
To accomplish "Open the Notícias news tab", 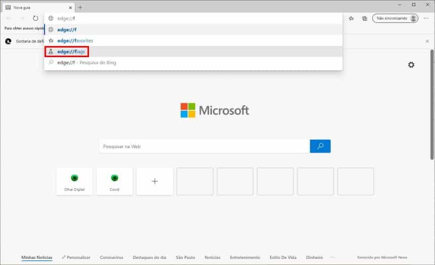I will [x=212, y=257].
